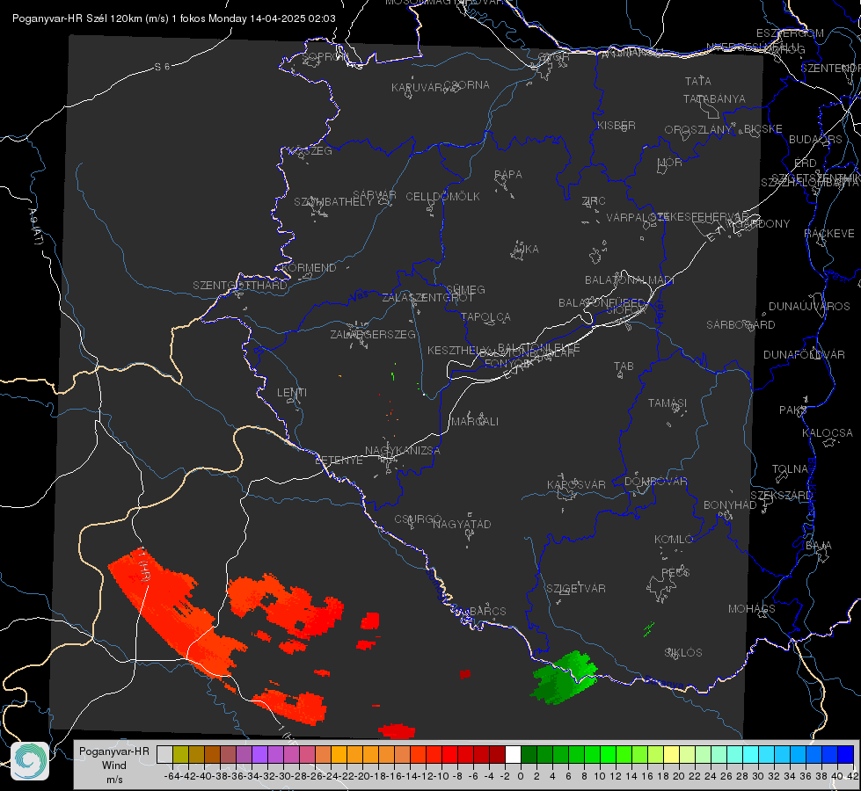Click the Poganyvar-HR Wind legend label
The width and height of the screenshot is (861, 791).
point(114,765)
